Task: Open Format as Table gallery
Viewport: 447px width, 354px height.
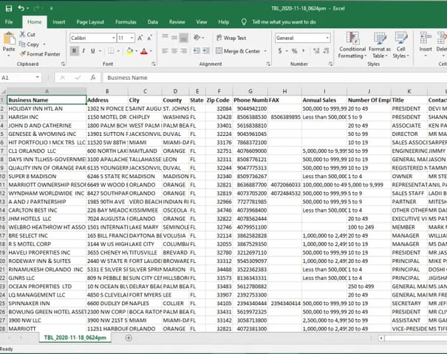Action: click(x=380, y=45)
